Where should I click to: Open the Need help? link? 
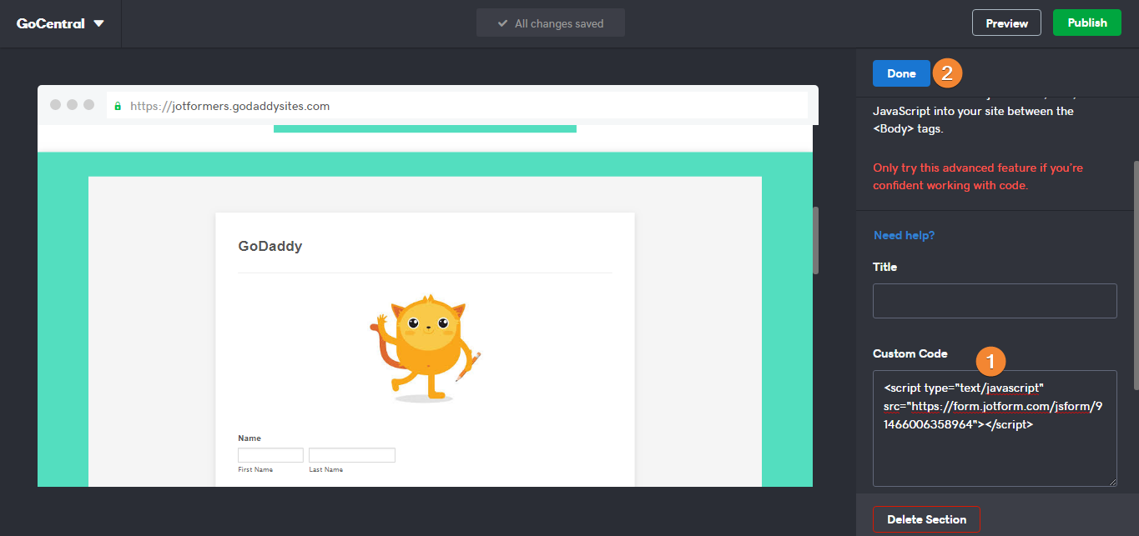point(904,235)
